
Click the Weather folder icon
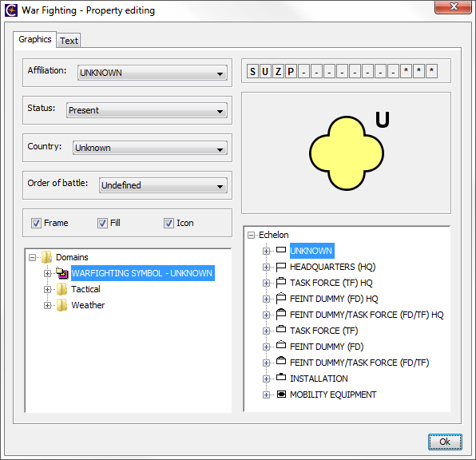(x=61, y=305)
